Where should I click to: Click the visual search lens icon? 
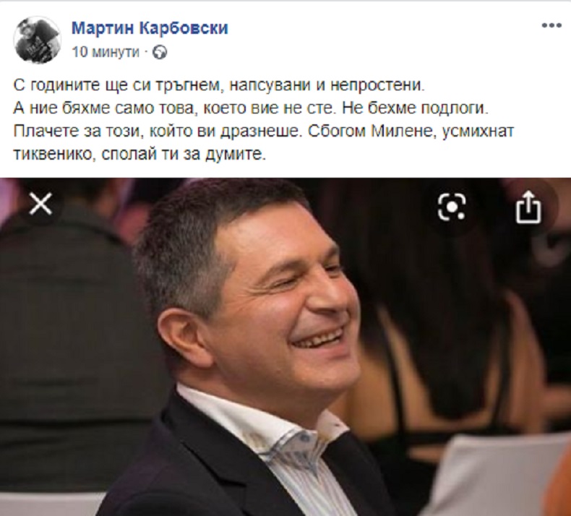[x=452, y=207]
